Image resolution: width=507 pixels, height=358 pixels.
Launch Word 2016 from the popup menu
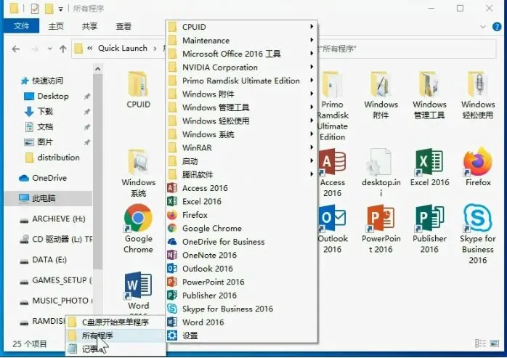(241, 322)
